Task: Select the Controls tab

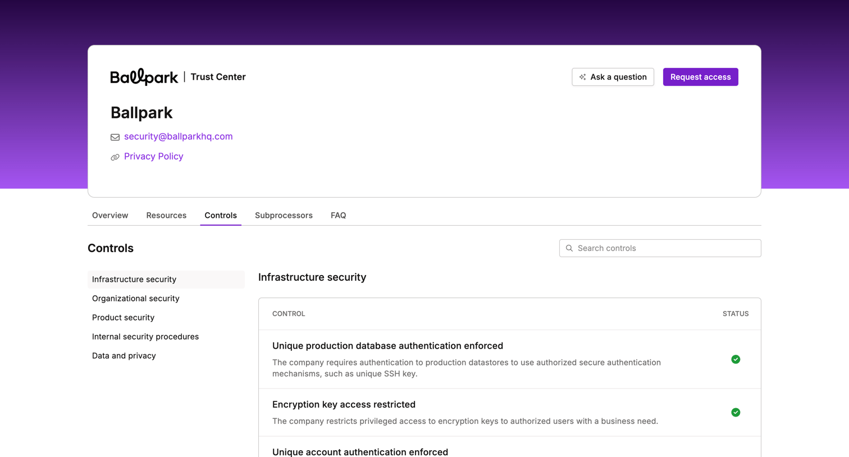Action: pyautogui.click(x=221, y=216)
